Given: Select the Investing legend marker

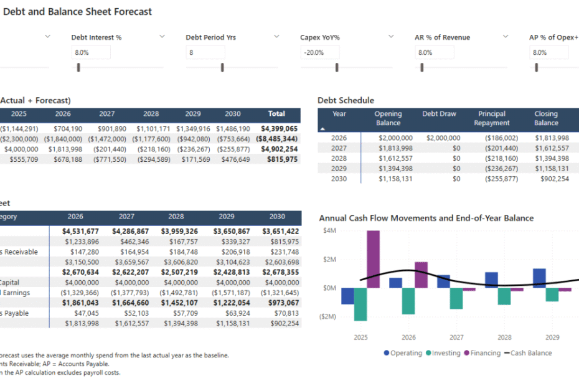Looking at the screenshot, I should (427, 353).
